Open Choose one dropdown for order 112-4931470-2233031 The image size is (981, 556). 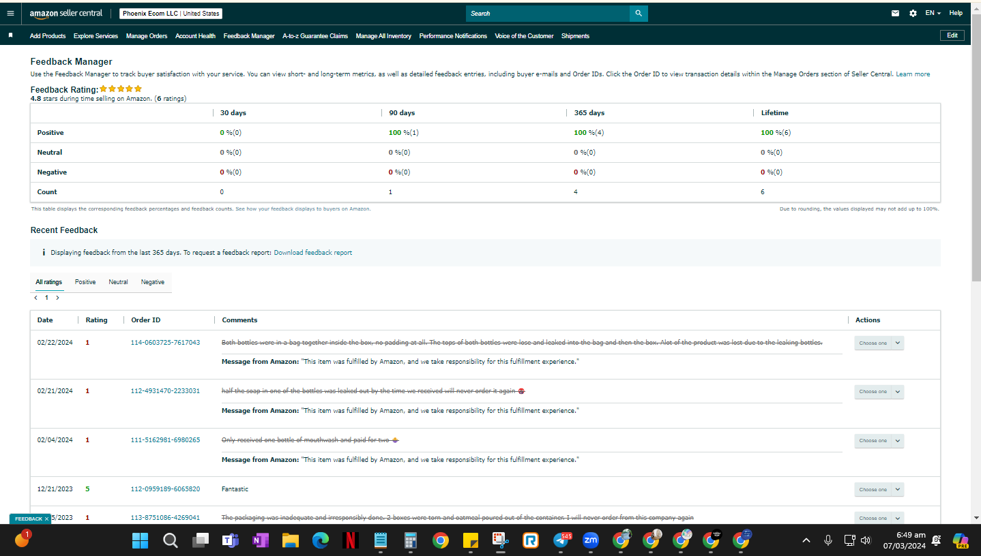pyautogui.click(x=879, y=391)
